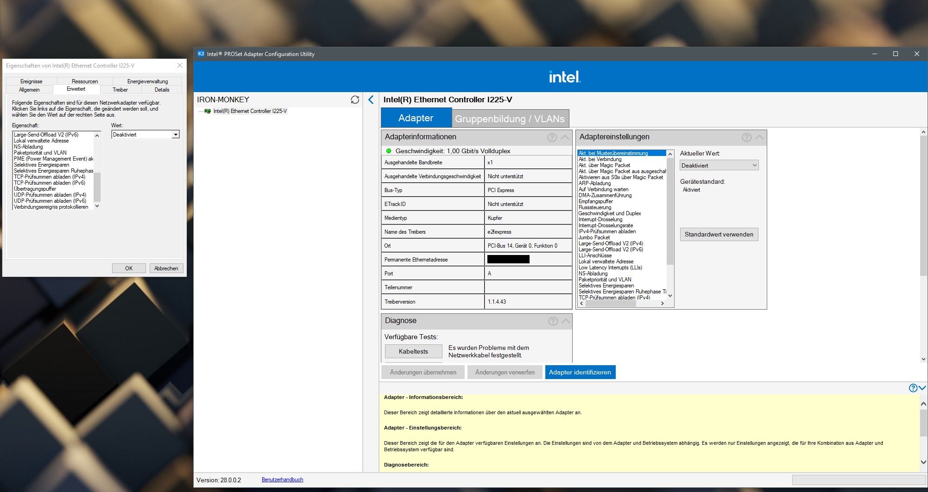
Task: Click the up arrow of the Eigenschaft list scrollbar
Action: coord(97,135)
